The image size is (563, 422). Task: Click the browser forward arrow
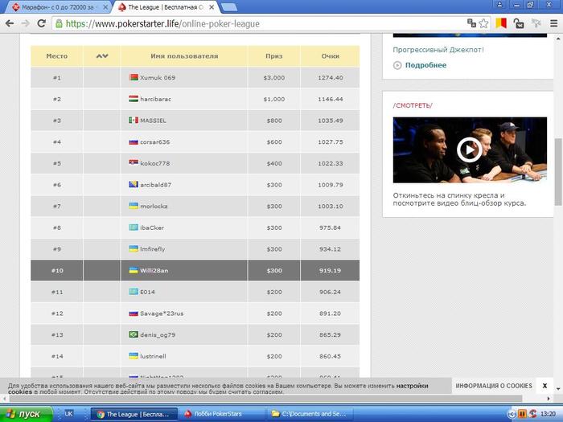(x=26, y=23)
